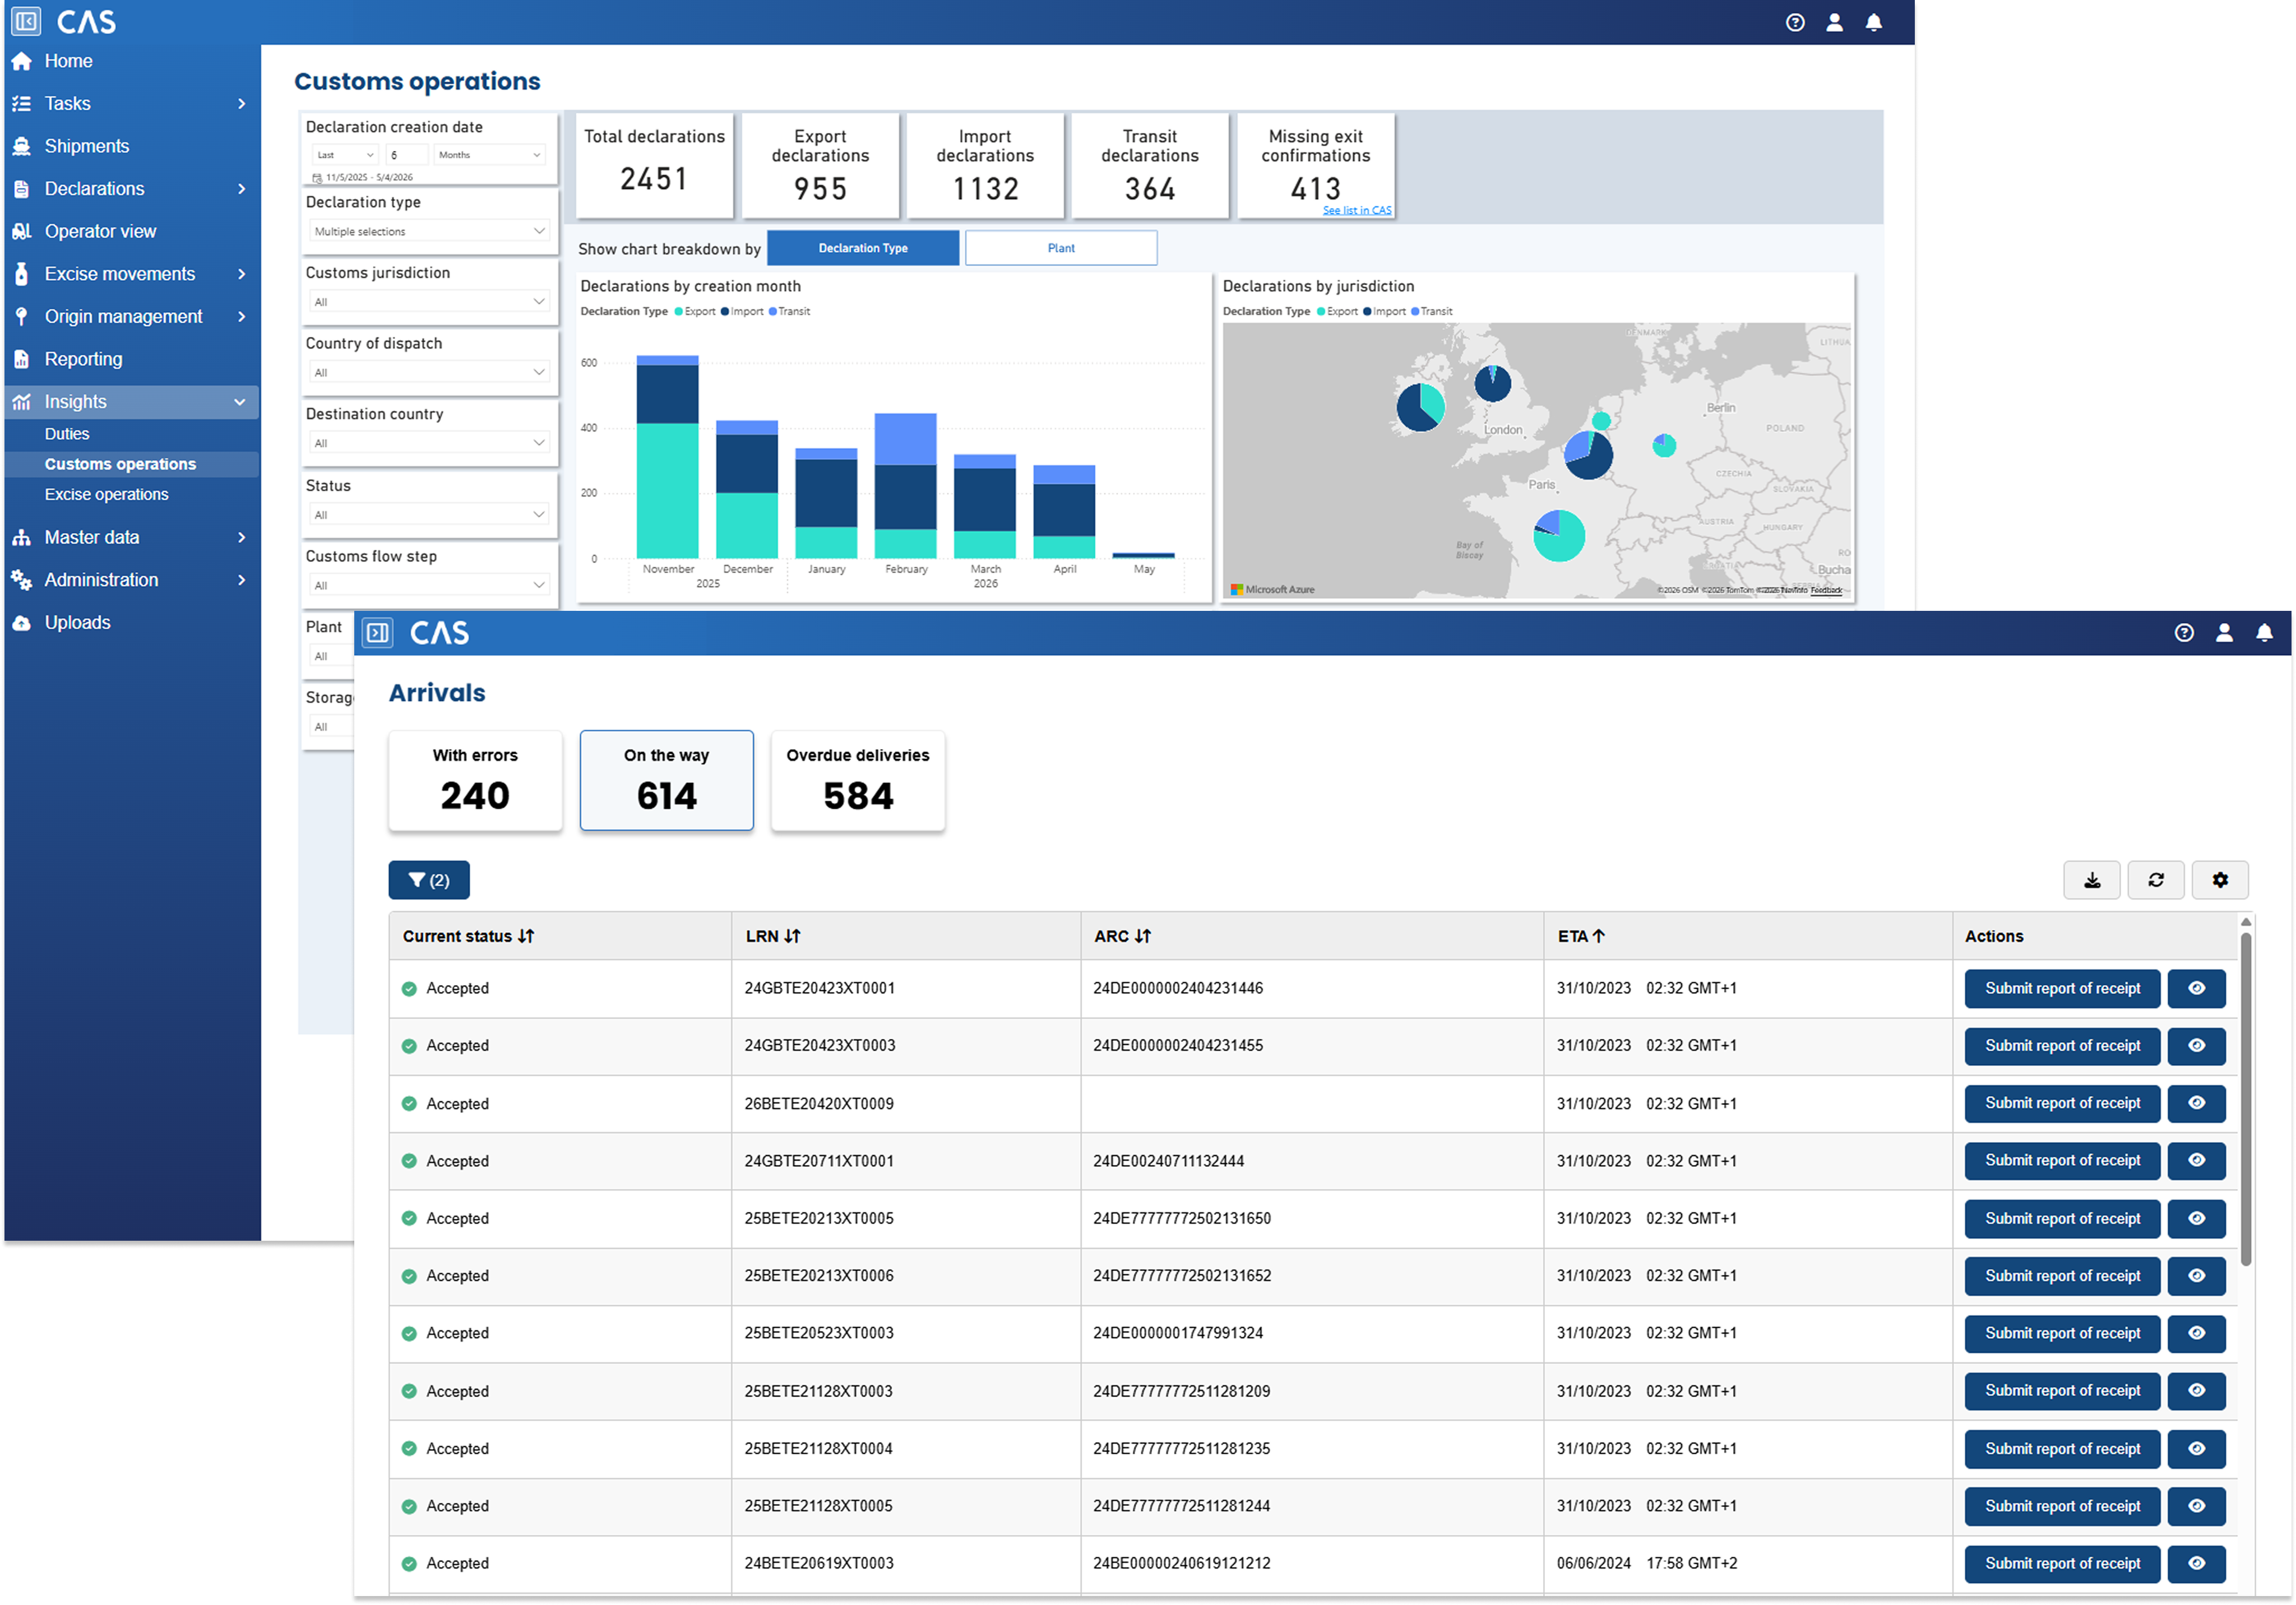Download the arrivals table data
This screenshot has height=1605, width=2296.
(x=2091, y=880)
